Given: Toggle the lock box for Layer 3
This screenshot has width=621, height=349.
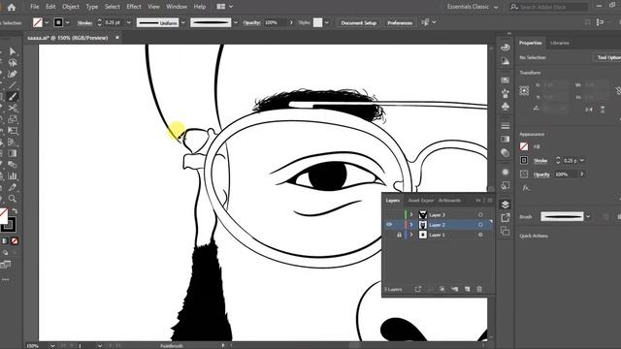Looking at the screenshot, I should [x=399, y=214].
